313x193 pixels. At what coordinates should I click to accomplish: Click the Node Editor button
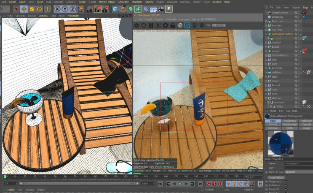(x=276, y=177)
